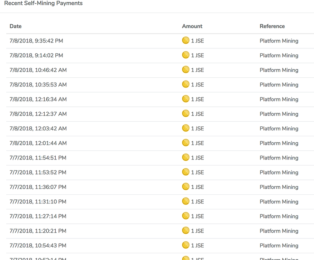Click the Date column header

point(16,26)
